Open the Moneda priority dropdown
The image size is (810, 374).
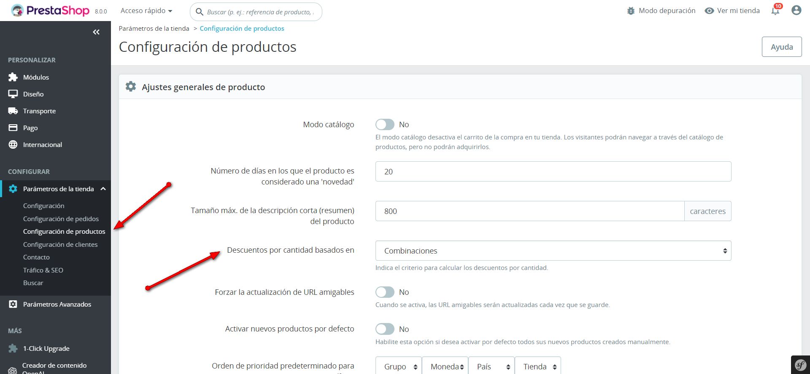click(445, 366)
